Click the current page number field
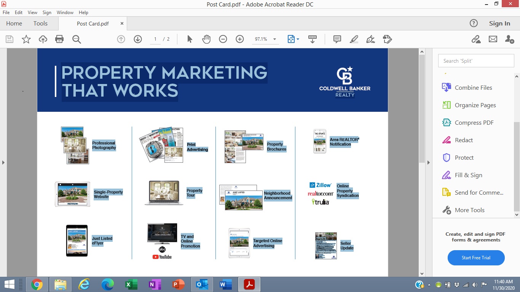This screenshot has height=292, width=520. 155,39
